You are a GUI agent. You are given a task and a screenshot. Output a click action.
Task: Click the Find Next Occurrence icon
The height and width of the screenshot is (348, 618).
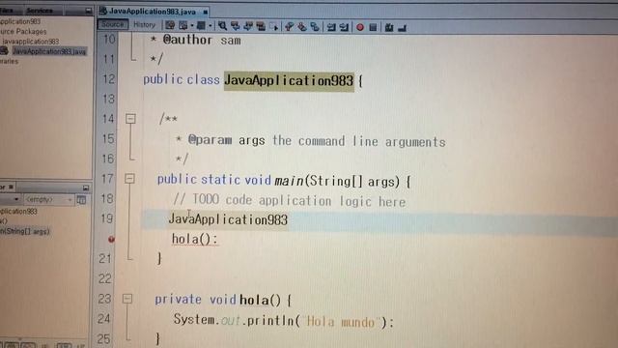pos(248,26)
